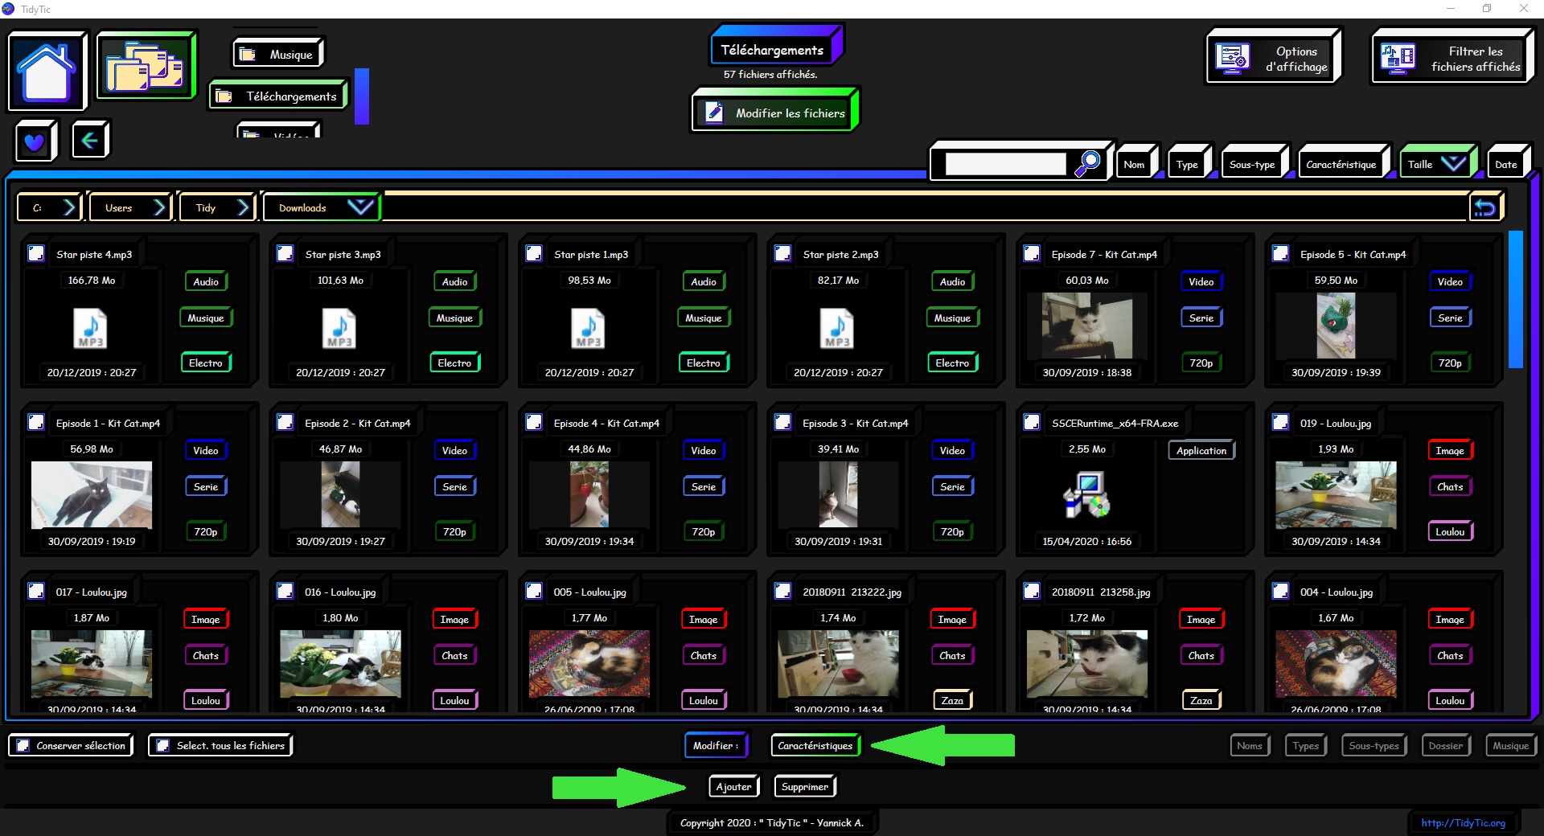Image resolution: width=1544 pixels, height=836 pixels.
Task: Click the path return arrow icon
Action: coord(1484,208)
